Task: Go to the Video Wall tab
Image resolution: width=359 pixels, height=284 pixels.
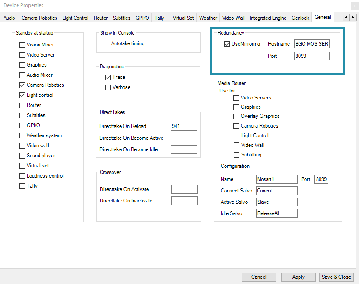Action: (233, 18)
